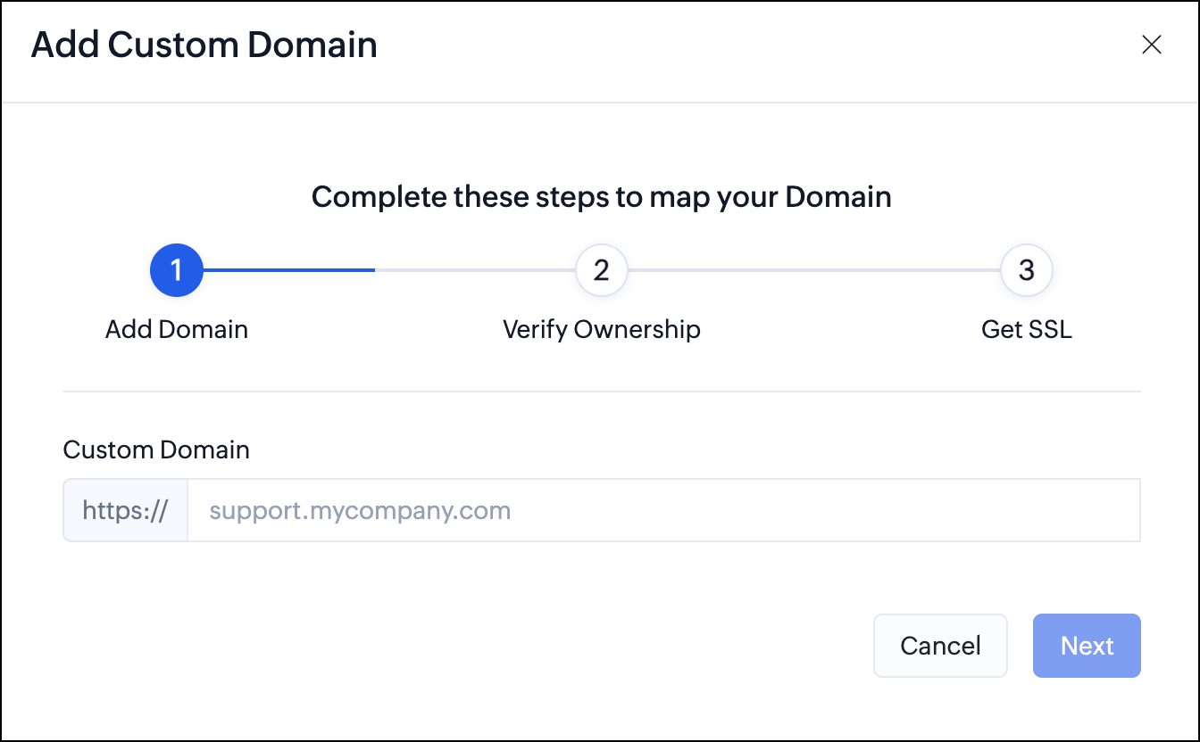Click the divider line below step labels
1200x742 pixels.
(x=602, y=391)
